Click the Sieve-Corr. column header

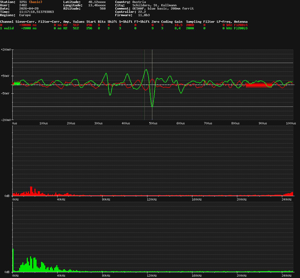(x=26, y=22)
